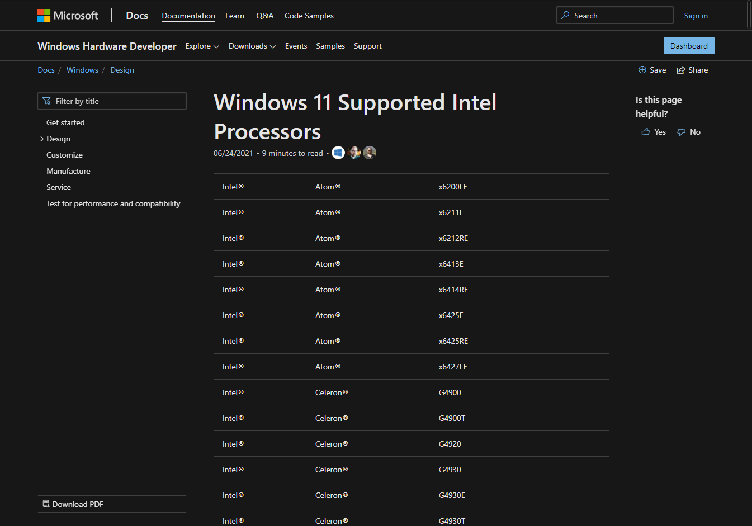Click Atom cell in x6200FE row
The width and height of the screenshot is (752, 526).
point(328,187)
